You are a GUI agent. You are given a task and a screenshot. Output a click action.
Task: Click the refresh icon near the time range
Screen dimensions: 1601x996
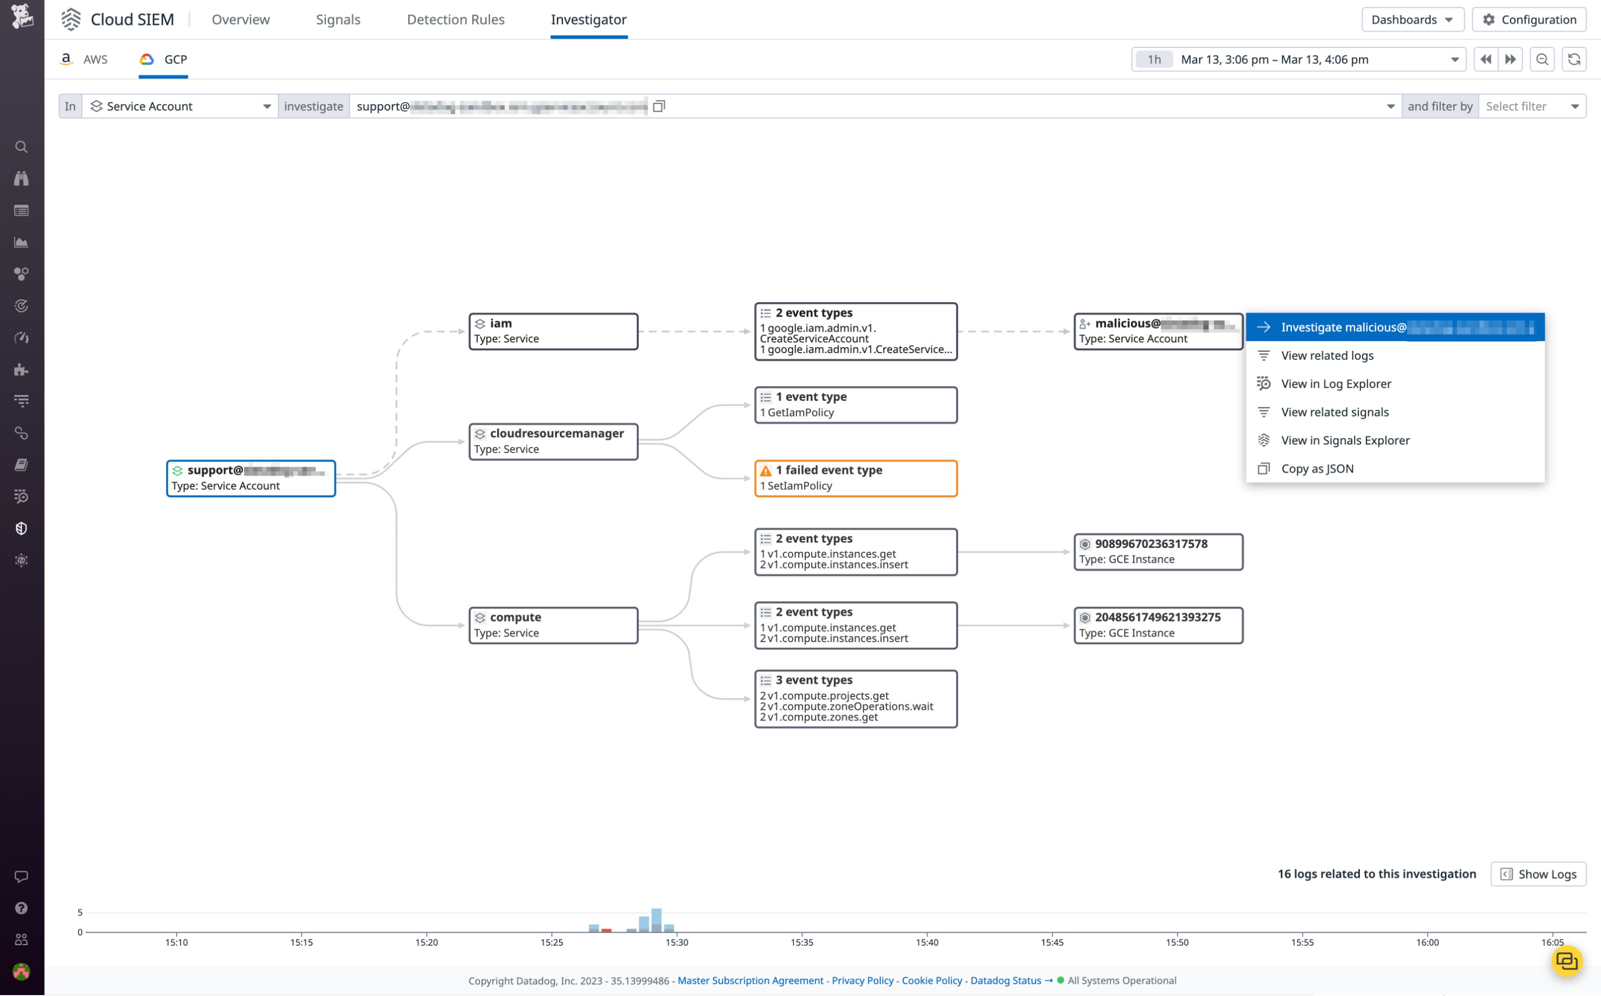point(1574,59)
